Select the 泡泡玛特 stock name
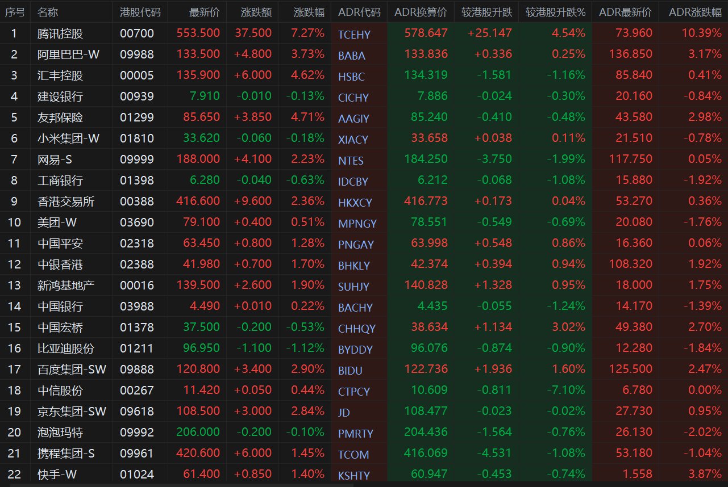Image resolution: width=728 pixels, height=487 pixels. point(60,433)
